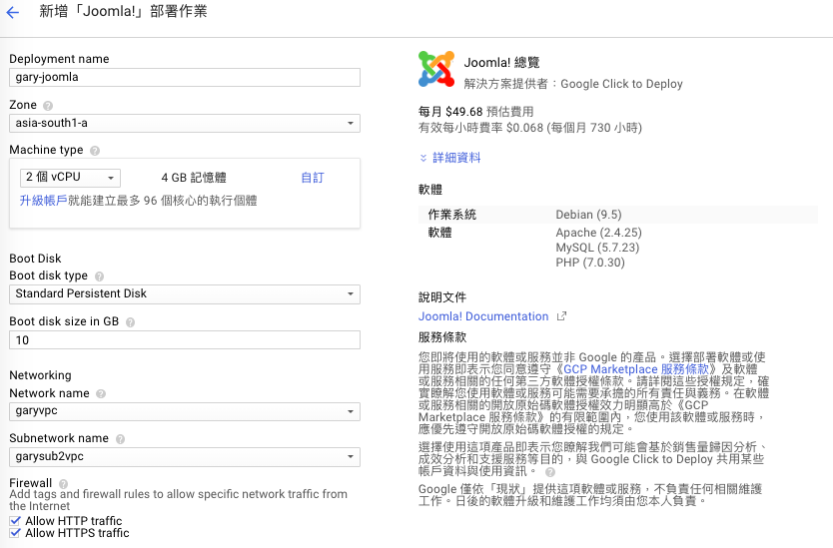Open the Network name help icon
This screenshot has height=548, width=833.
(101, 394)
